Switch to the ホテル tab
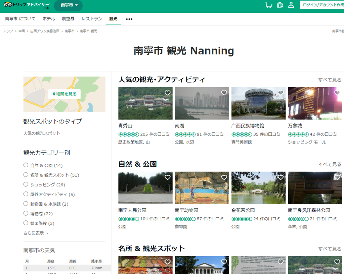This screenshot has height=274, width=344. 48,19
